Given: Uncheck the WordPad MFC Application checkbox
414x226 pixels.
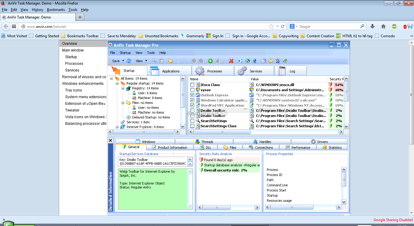Looking at the screenshot, I should pos(192,105).
